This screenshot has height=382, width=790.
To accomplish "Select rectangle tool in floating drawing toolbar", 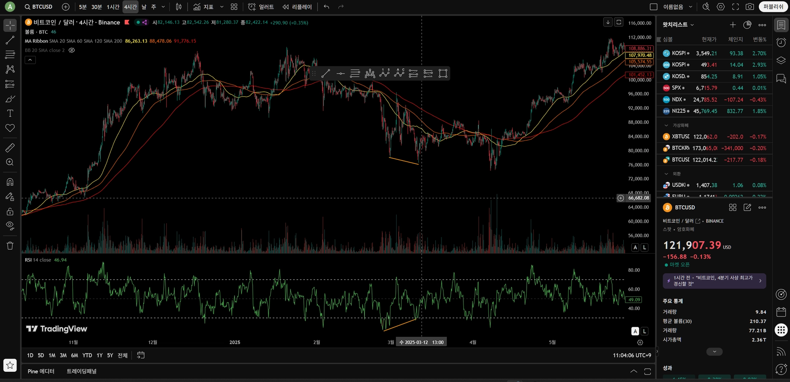I will click(x=443, y=74).
